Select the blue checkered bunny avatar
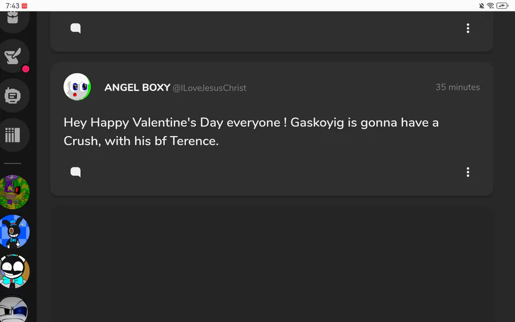 (x=14, y=232)
